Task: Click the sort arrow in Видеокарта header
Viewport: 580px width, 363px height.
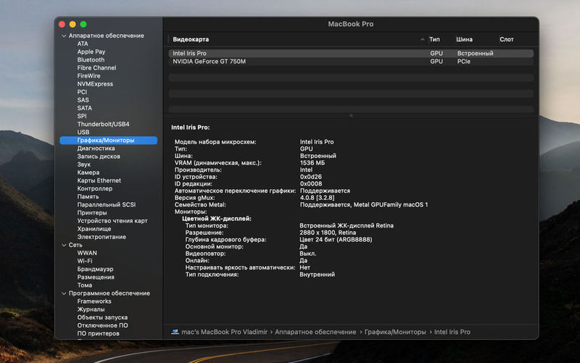Action: click(422, 39)
